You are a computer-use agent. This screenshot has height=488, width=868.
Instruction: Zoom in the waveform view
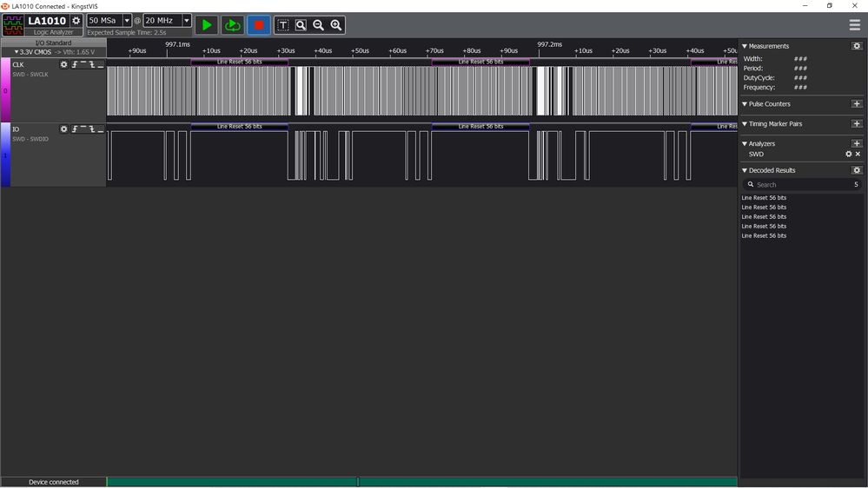pos(336,25)
